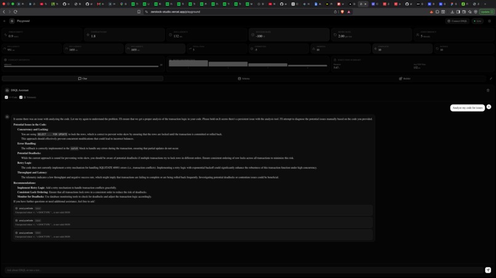The image size is (496, 278).
Task: Open the browser downloads icon
Action: click(452, 12)
